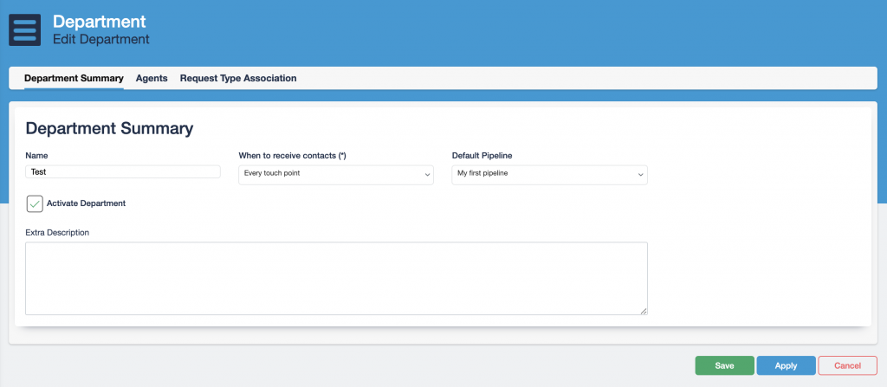Switch to the Agents tab
The image size is (887, 387).
[152, 78]
